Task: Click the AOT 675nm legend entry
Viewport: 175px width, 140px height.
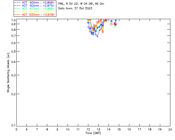Action: (x=35, y=8)
